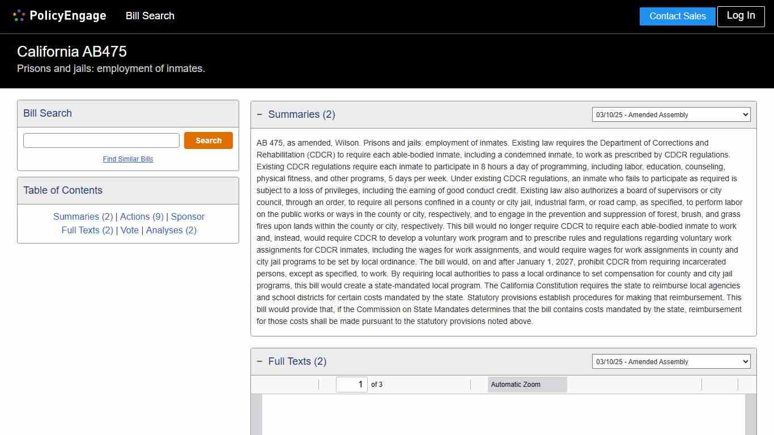Click the PolicyEngage logo icon

click(x=19, y=15)
